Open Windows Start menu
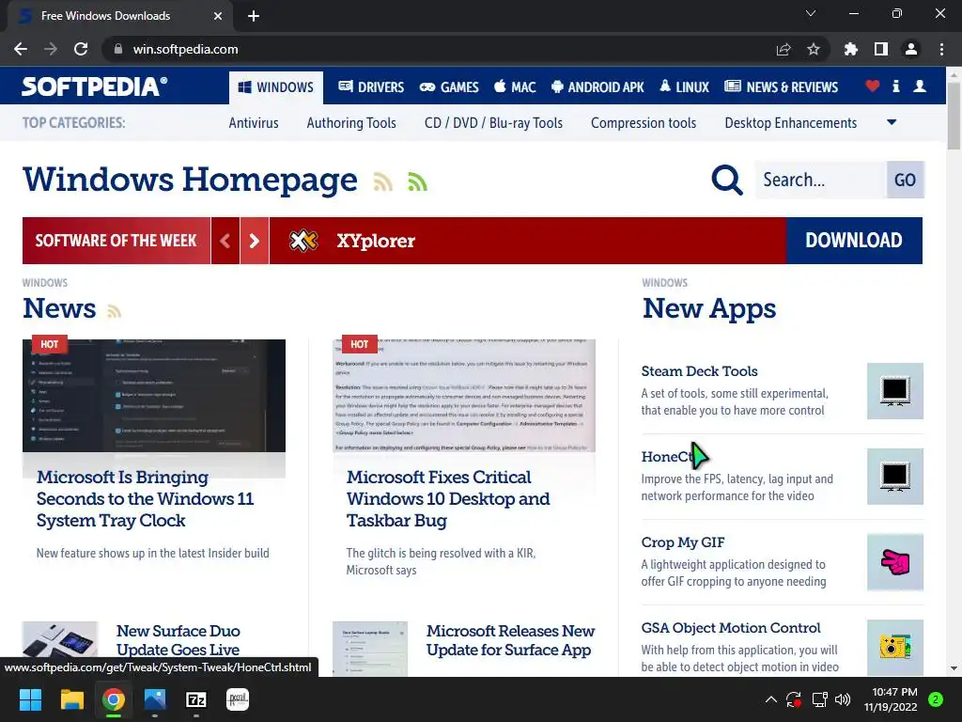This screenshot has width=962, height=722. 30,699
